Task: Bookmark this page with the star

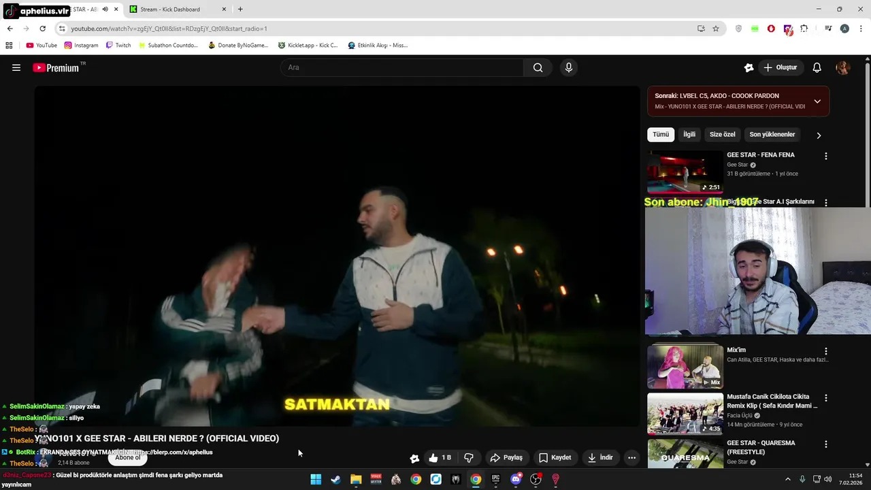Action: click(x=716, y=29)
